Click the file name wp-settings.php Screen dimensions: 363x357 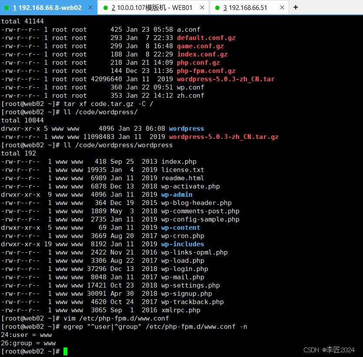(x=190, y=285)
